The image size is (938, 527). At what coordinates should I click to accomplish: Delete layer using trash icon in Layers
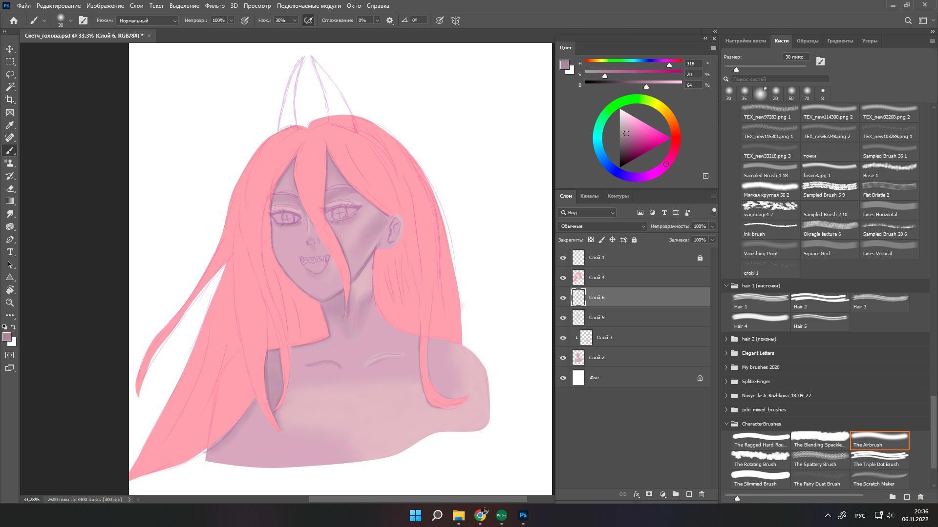(x=702, y=494)
